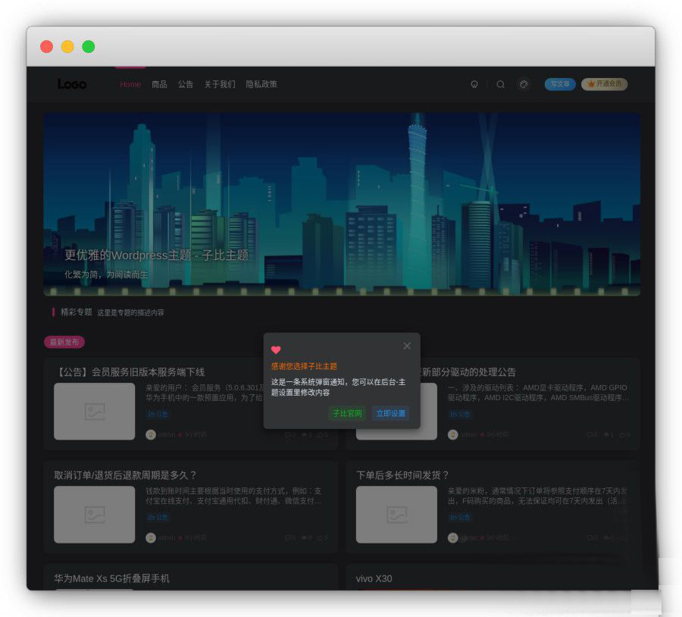
Task: Click the Logo in the header
Action: point(72,84)
